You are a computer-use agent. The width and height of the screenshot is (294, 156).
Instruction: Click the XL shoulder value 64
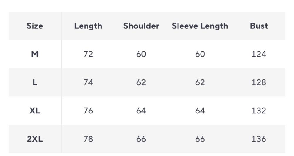(141, 111)
